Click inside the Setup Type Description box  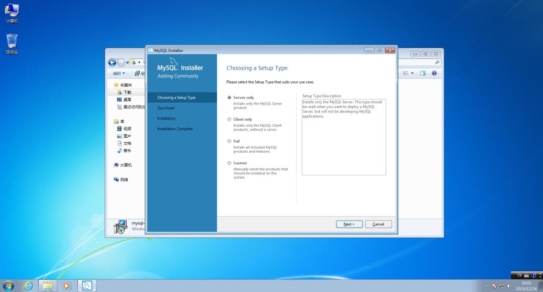(343, 137)
